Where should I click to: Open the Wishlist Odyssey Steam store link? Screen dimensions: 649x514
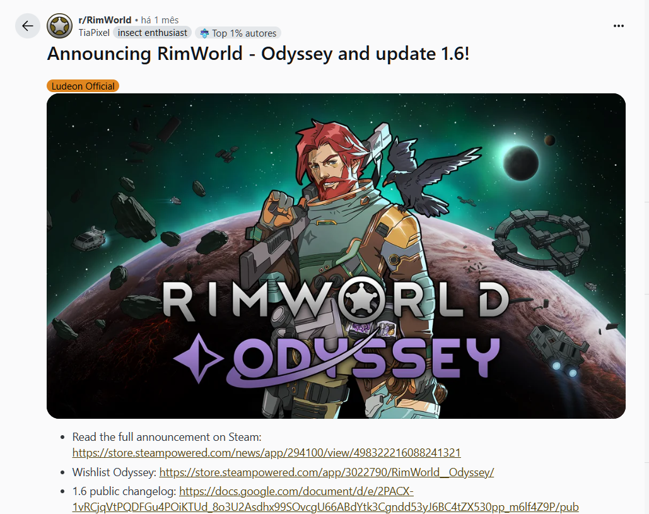pos(326,472)
